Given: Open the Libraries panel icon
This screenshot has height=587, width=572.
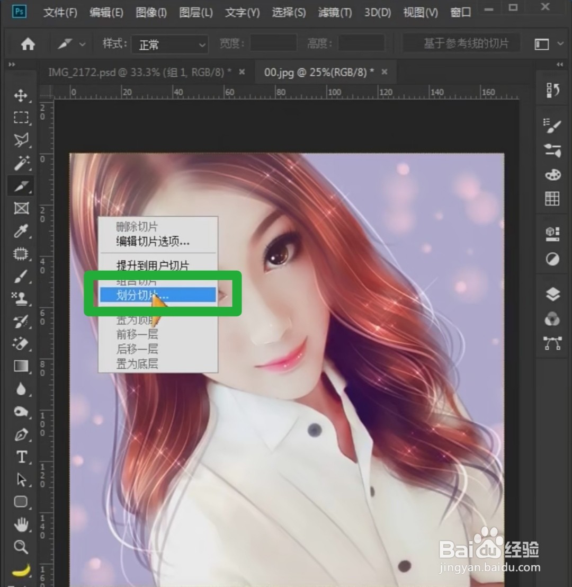Looking at the screenshot, I should (x=552, y=234).
